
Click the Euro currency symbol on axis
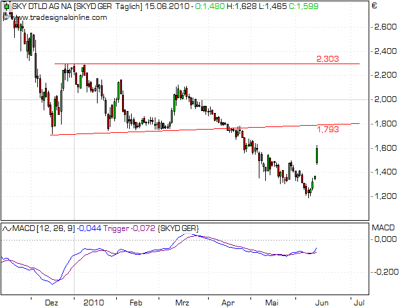point(374,6)
